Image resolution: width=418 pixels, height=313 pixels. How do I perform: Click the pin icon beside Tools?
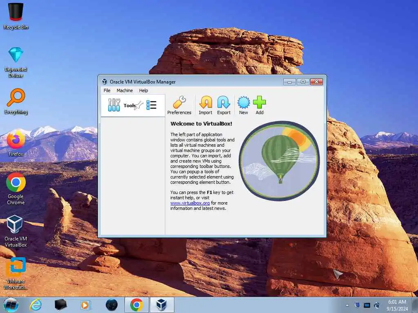[139, 106]
